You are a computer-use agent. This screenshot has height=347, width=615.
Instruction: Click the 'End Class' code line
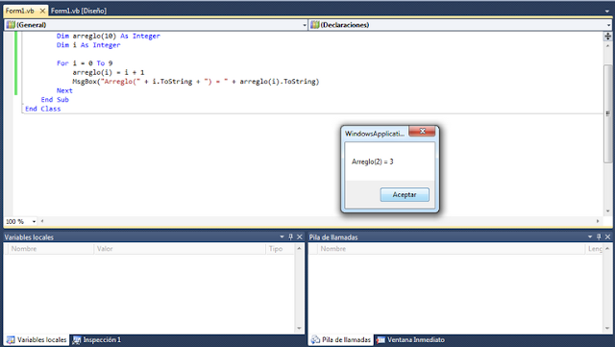click(x=42, y=109)
